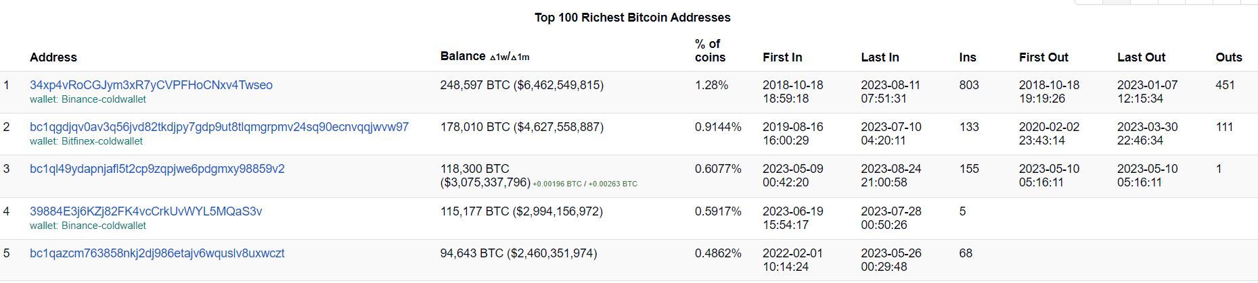1258x283 pixels.
Task: Open the bc1qazcm763858nkj2dj986etajv6wquslv8uxwczt address
Action: (x=157, y=253)
